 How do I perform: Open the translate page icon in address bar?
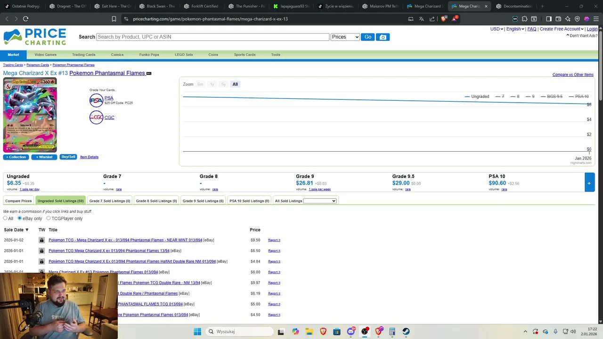point(421,19)
